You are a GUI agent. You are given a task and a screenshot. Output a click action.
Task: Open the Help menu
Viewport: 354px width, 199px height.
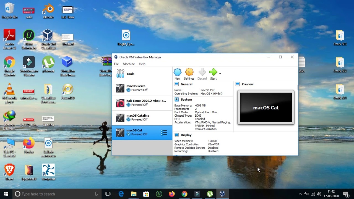tap(142, 64)
